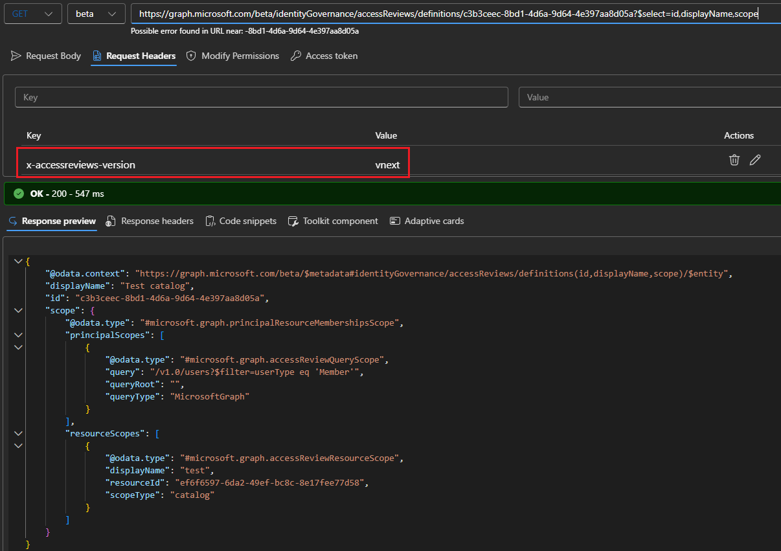Image resolution: width=781 pixels, height=551 pixels.
Task: Click into the header Key input field
Action: click(x=261, y=97)
